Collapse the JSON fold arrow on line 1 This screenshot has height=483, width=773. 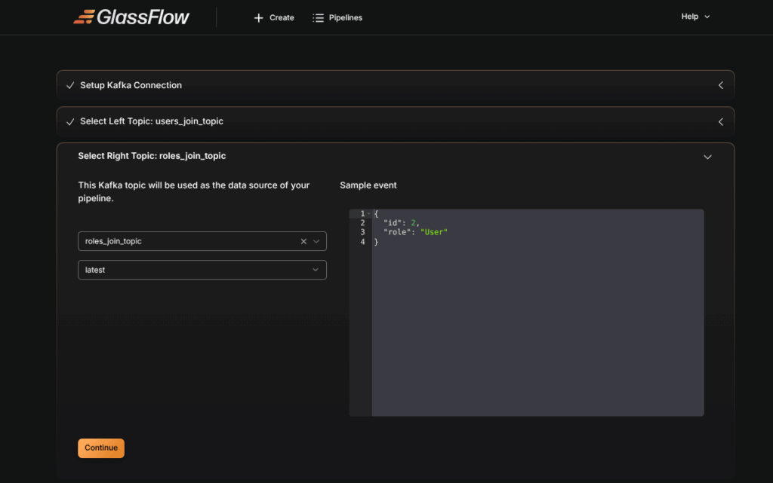pos(368,214)
